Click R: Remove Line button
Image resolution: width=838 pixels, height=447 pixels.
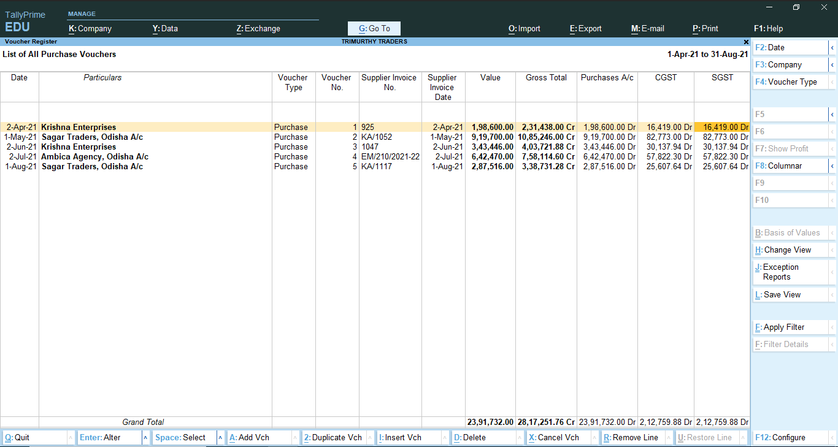click(633, 437)
